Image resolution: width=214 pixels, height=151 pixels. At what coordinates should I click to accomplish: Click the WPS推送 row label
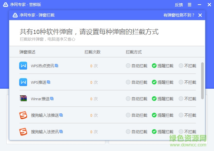[39, 82]
